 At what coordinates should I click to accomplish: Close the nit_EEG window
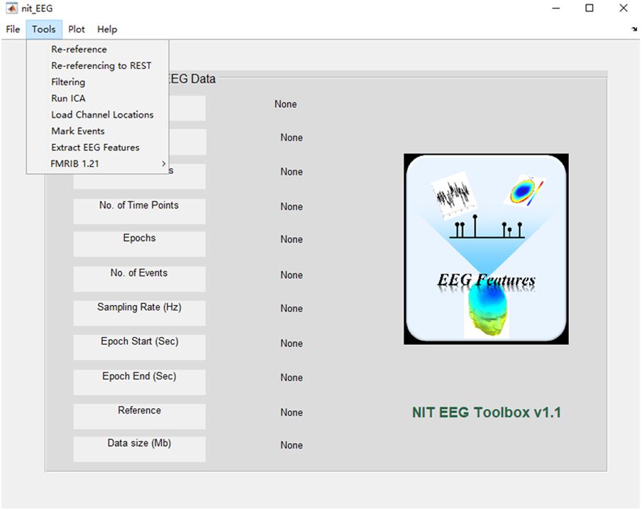point(623,9)
